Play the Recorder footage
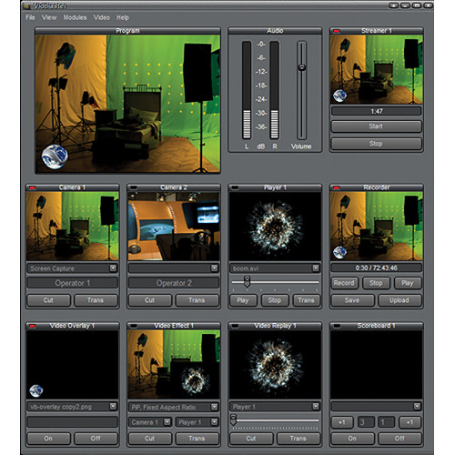This screenshot has width=455, height=455. tap(408, 283)
